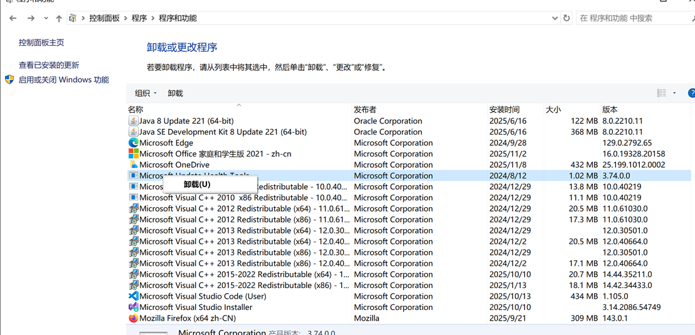Refresh the programs list
Screen dimensions: 695x335
[566, 18]
